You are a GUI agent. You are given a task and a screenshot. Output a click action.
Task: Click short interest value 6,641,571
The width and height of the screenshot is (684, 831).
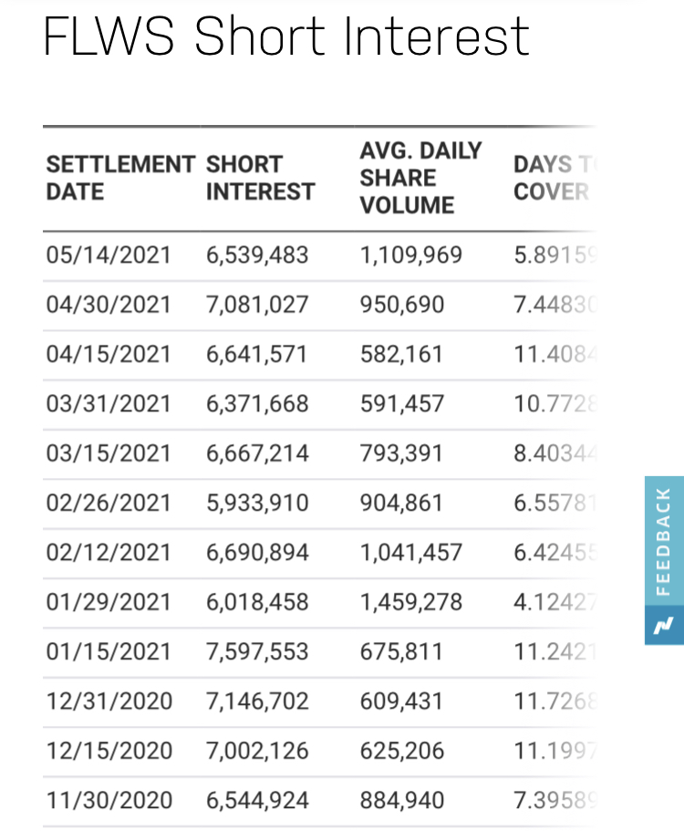[x=257, y=354]
